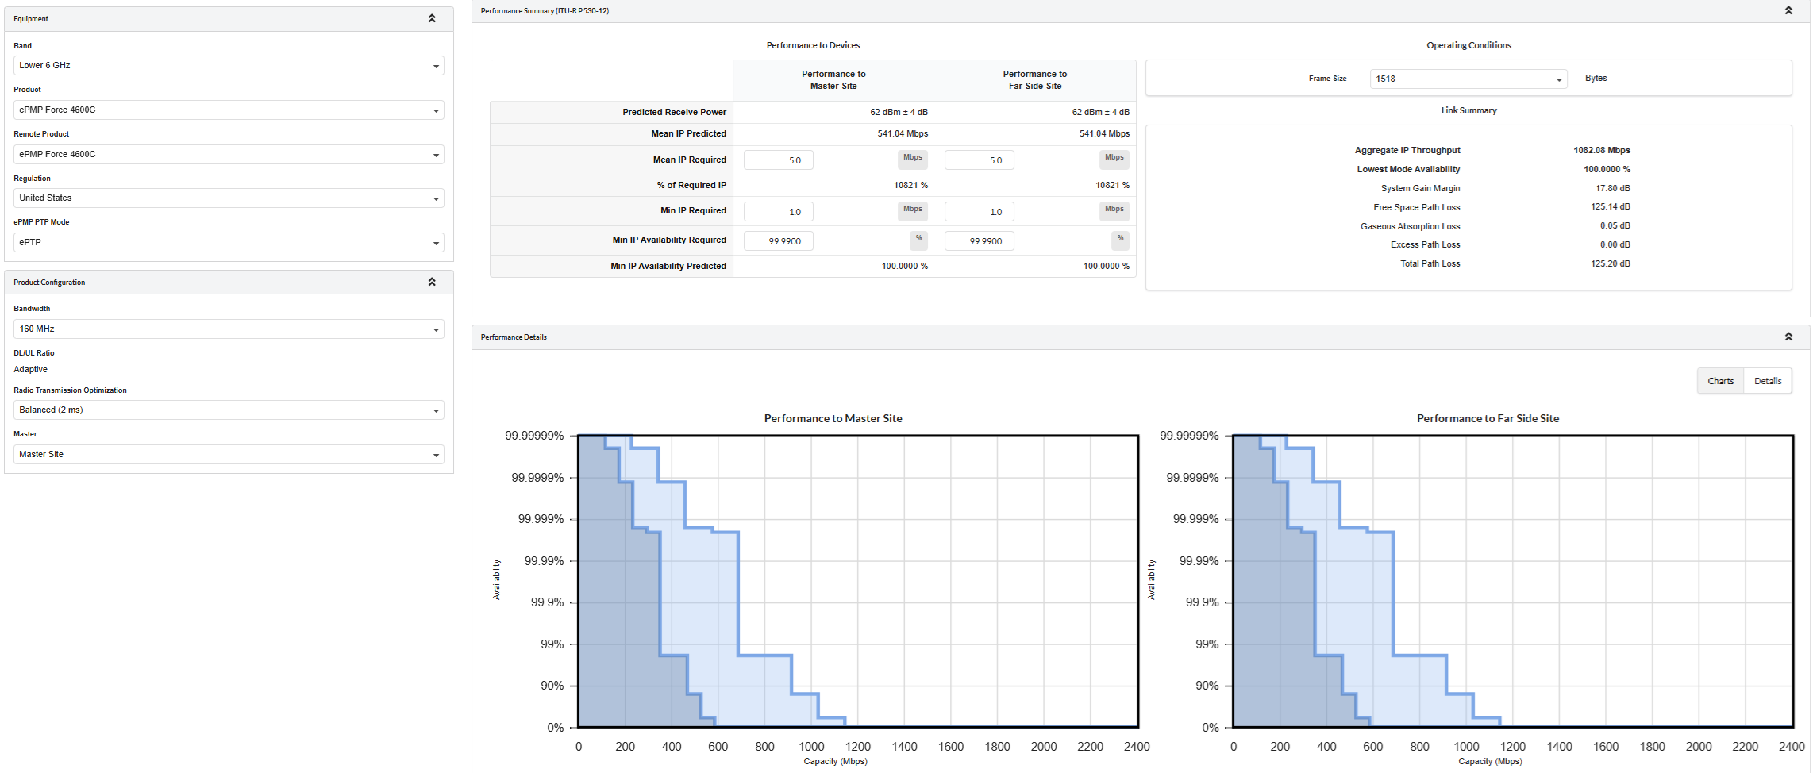Click Min IP Availability Required field for Master Site
Image resolution: width=1813 pixels, height=773 pixels.
pyautogui.click(x=778, y=241)
